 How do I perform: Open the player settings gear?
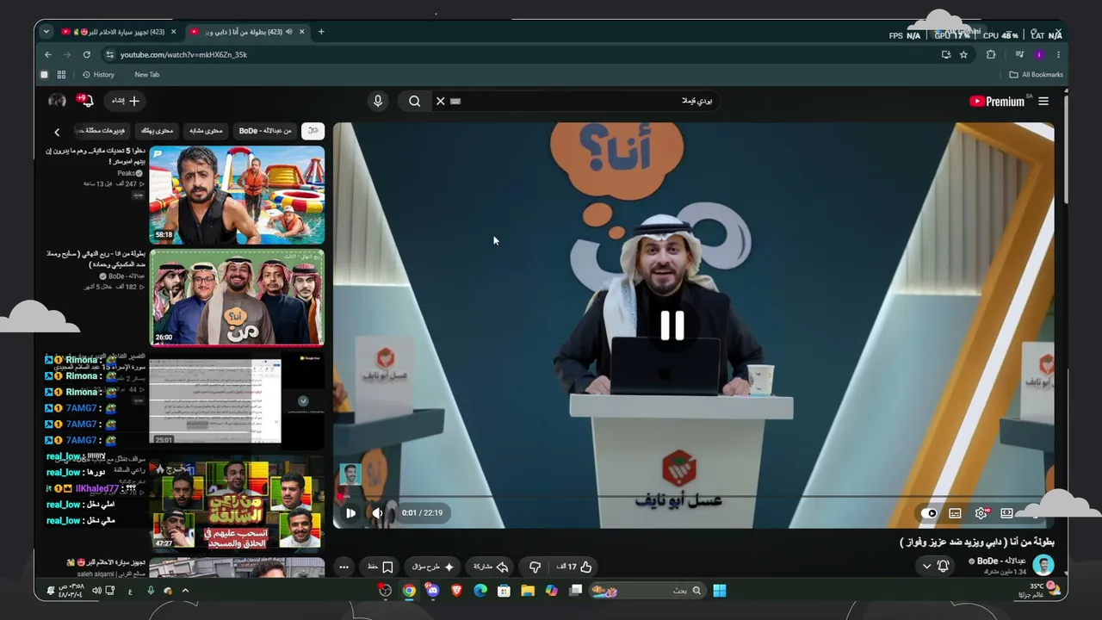point(981,513)
